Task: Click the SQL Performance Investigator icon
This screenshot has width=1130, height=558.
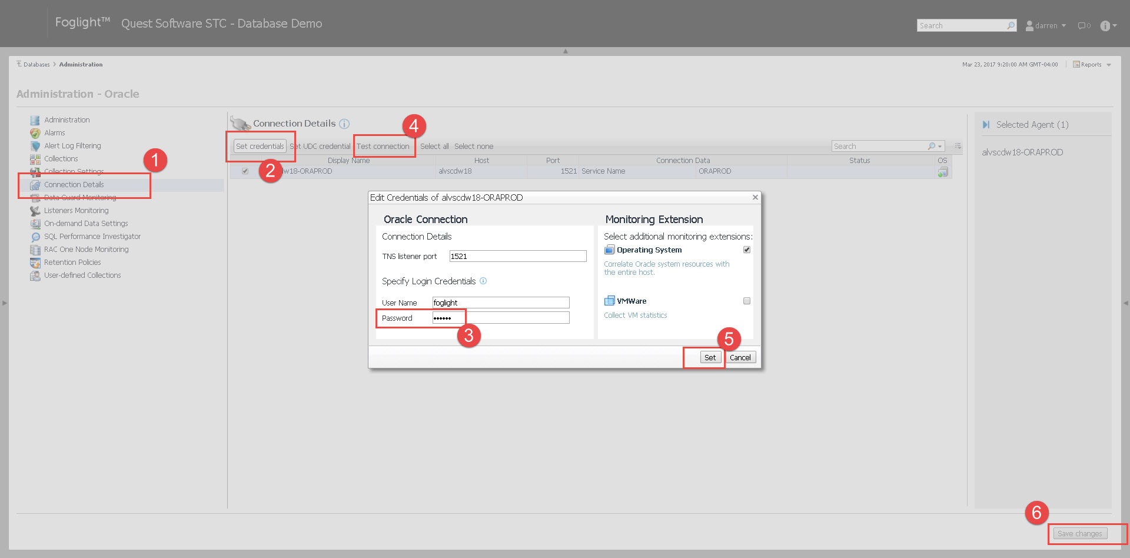Action: tap(35, 237)
